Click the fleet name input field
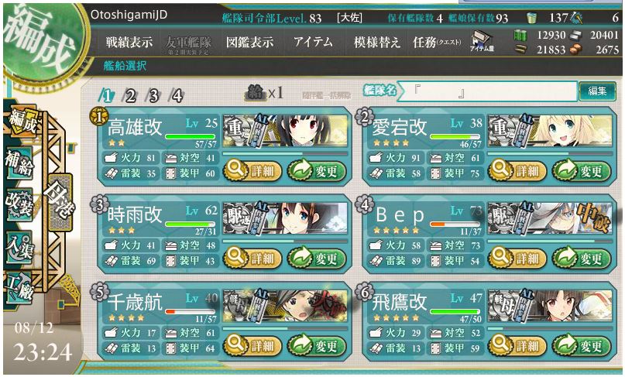 click(487, 92)
